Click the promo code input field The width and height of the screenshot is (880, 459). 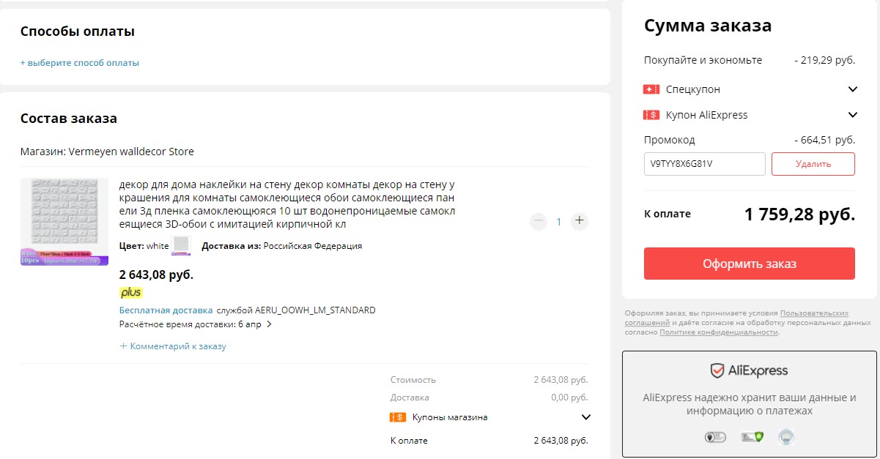click(x=704, y=164)
